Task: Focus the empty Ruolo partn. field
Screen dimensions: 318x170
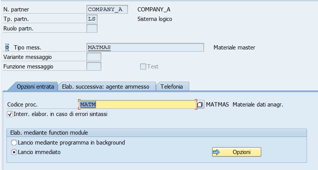Action: [x=92, y=29]
